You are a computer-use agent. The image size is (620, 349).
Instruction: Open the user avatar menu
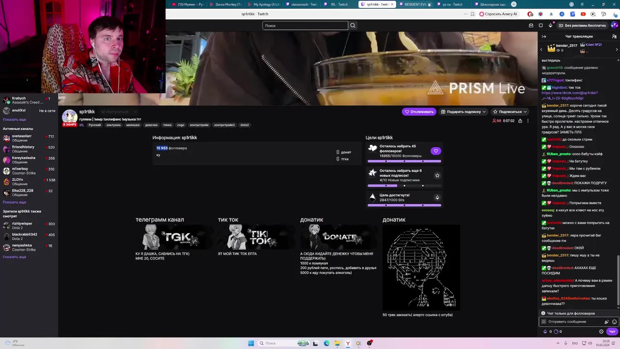[x=615, y=25]
